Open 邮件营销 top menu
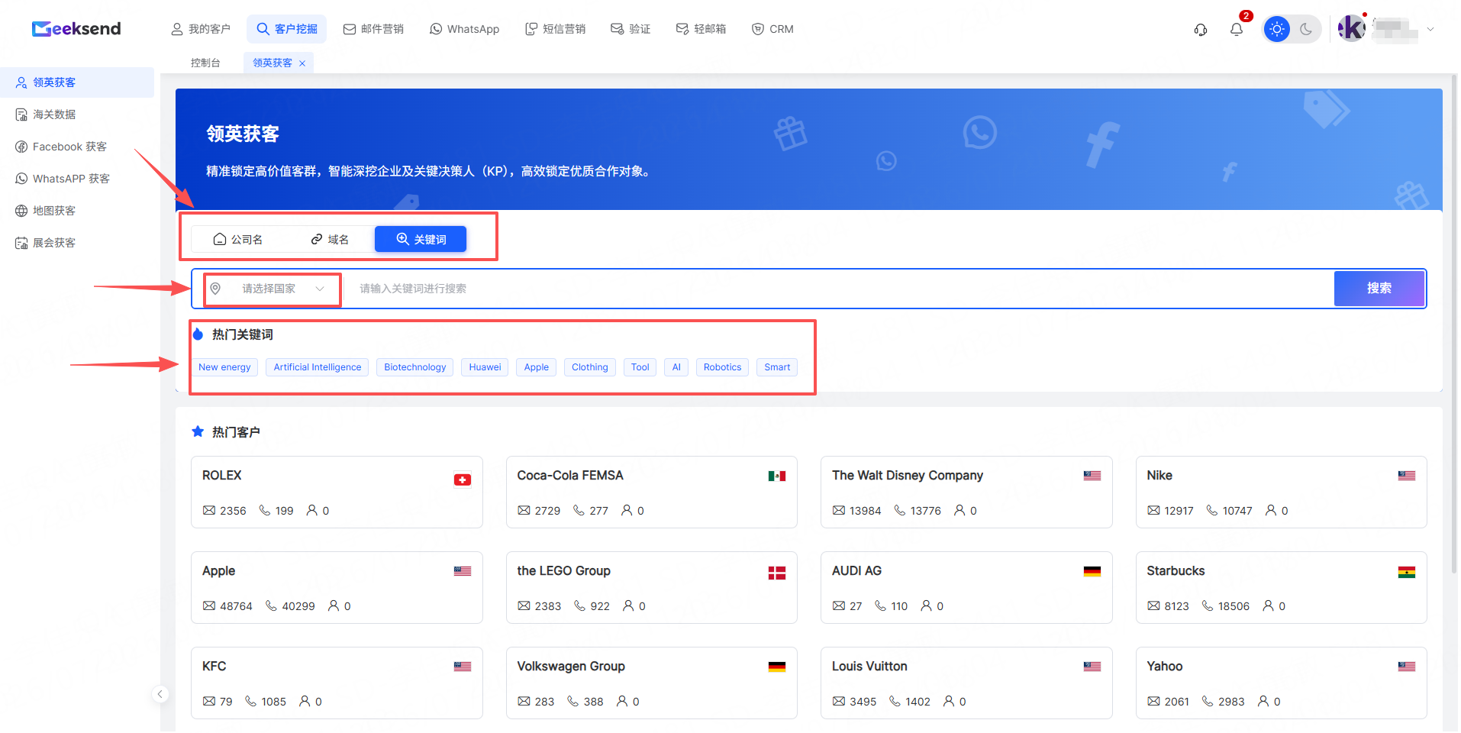The height and width of the screenshot is (733, 1461). pos(373,29)
